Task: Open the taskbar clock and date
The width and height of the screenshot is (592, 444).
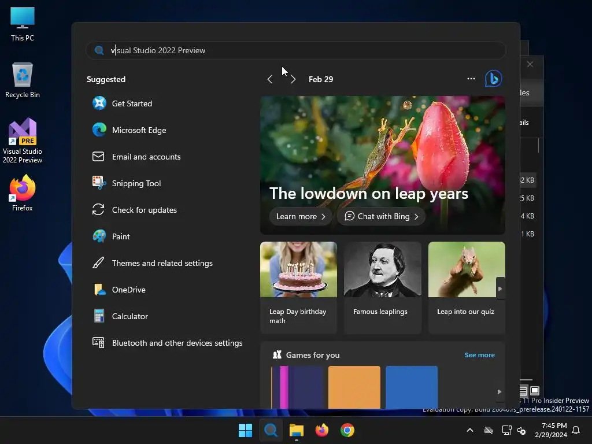Action: 551,430
